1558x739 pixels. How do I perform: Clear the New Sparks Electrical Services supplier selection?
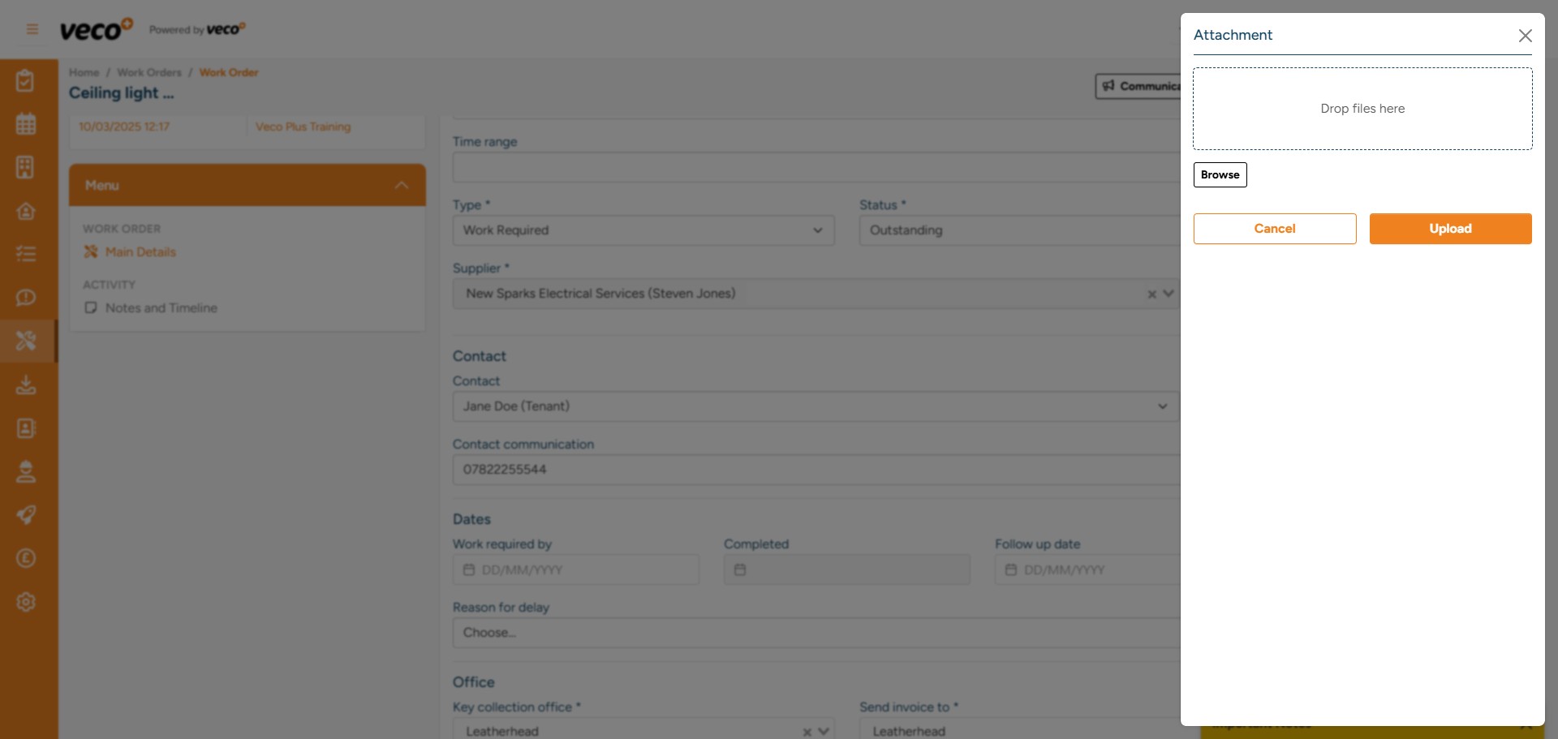[x=1151, y=294]
